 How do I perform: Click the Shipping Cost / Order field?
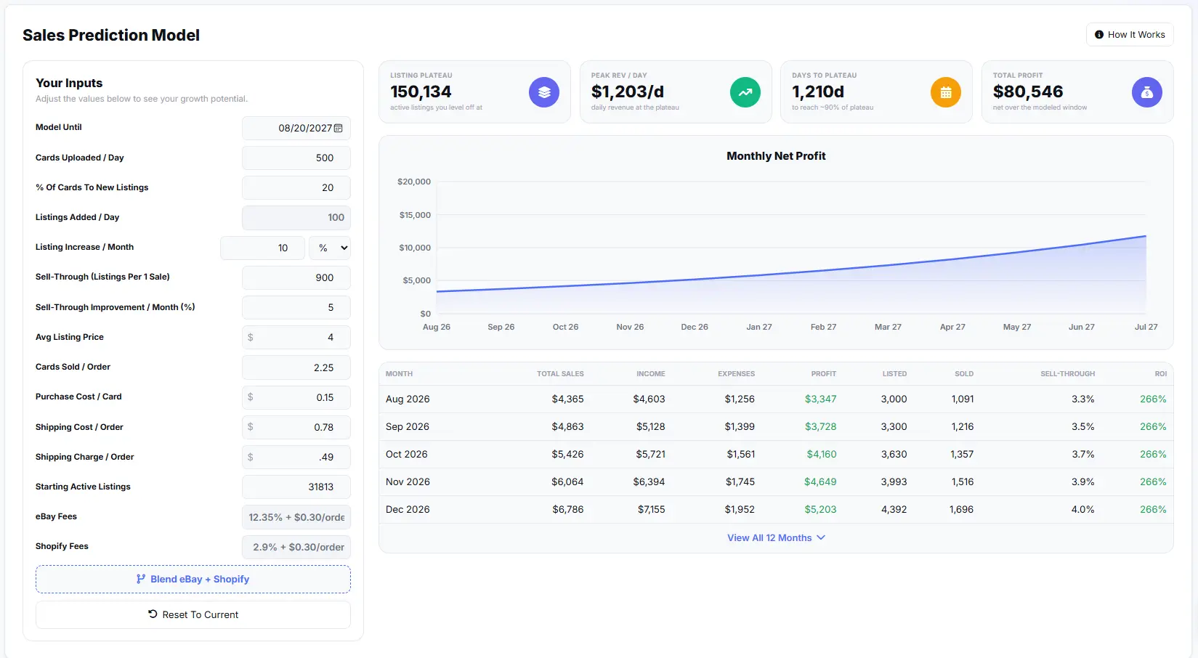(296, 427)
